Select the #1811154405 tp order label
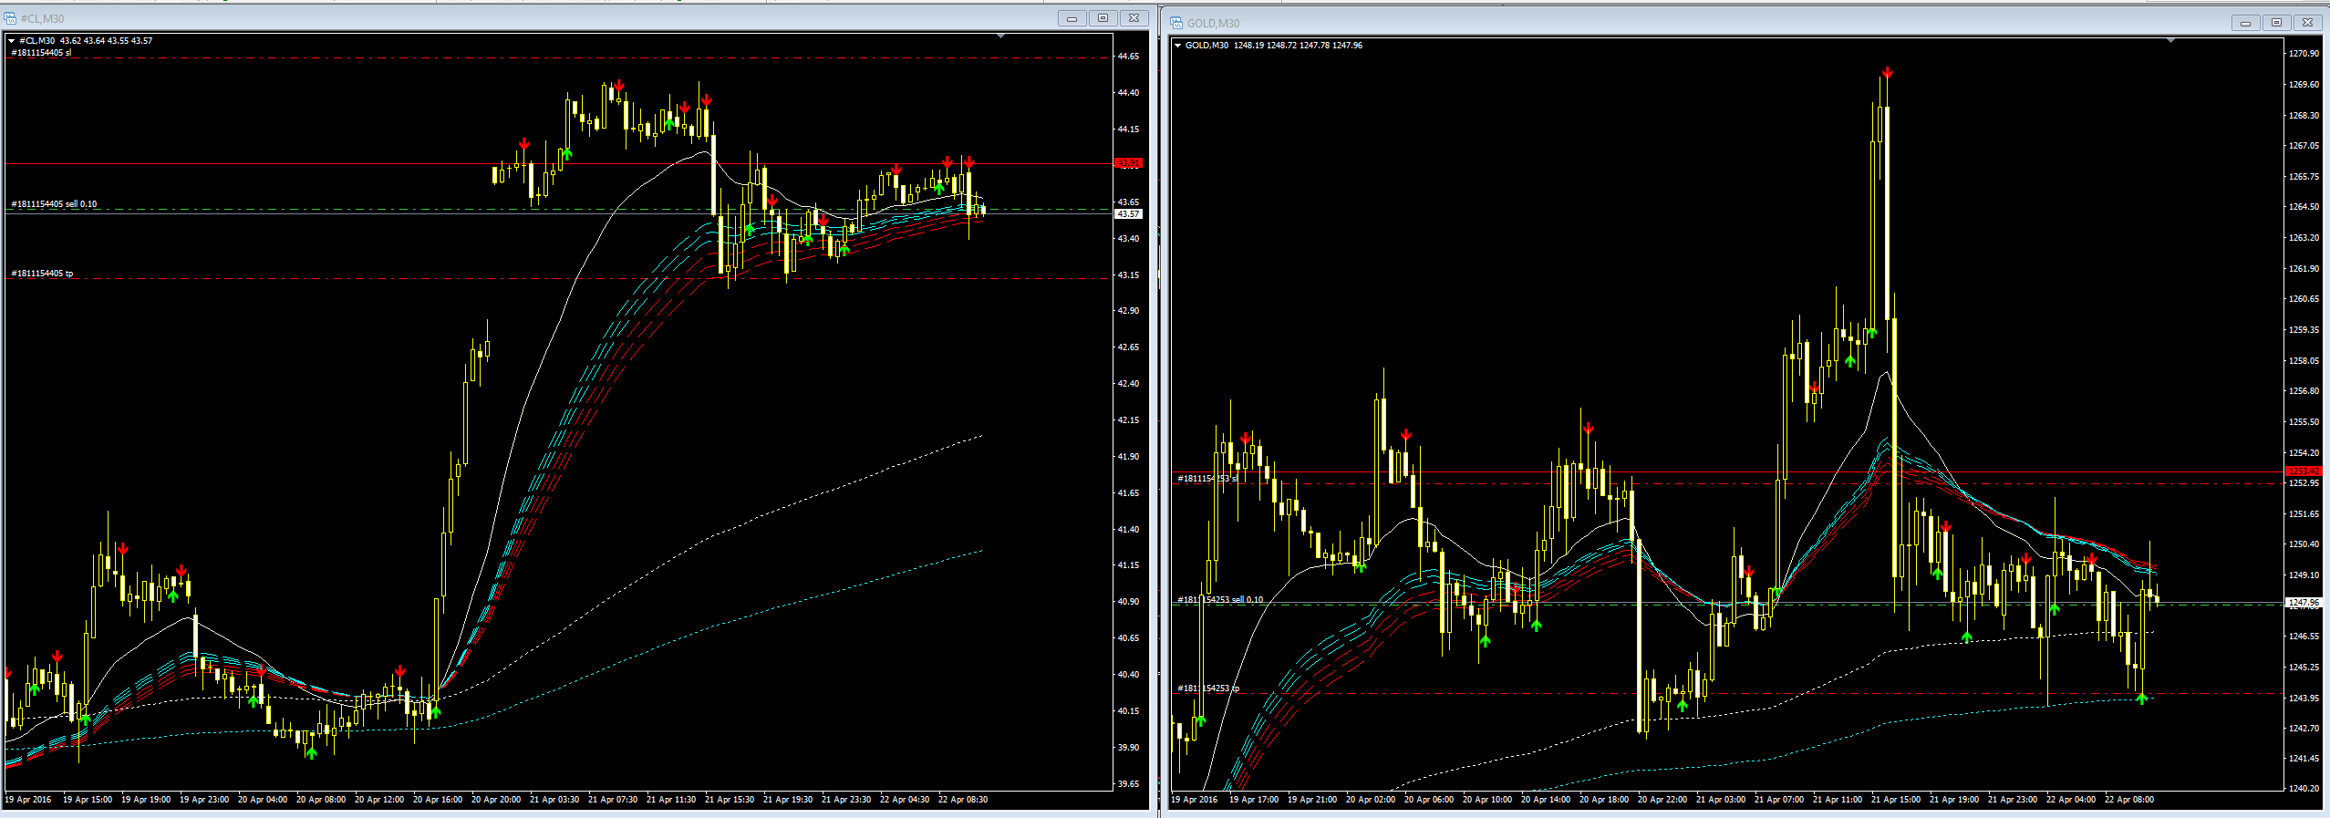 click(x=42, y=274)
